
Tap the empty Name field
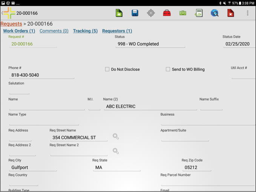[x=47, y=107]
